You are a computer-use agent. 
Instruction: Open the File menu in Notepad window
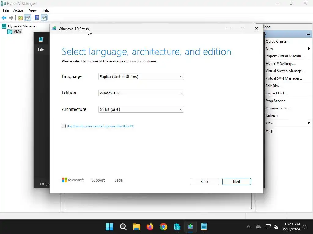(41, 50)
